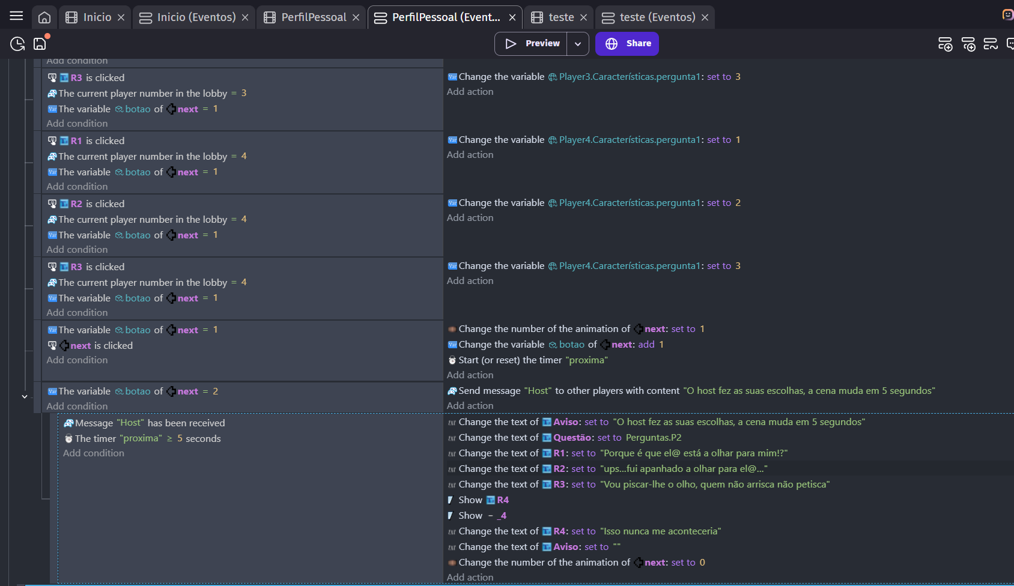The height and width of the screenshot is (586, 1014).
Task: Click the add new event icon
Action: (x=945, y=44)
